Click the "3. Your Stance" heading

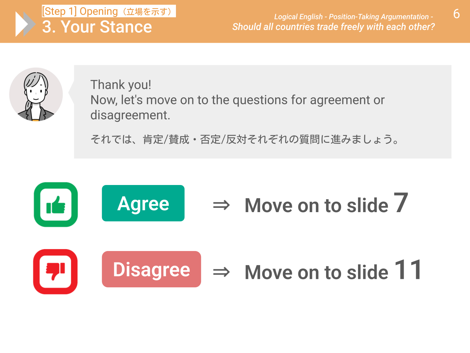click(x=97, y=27)
